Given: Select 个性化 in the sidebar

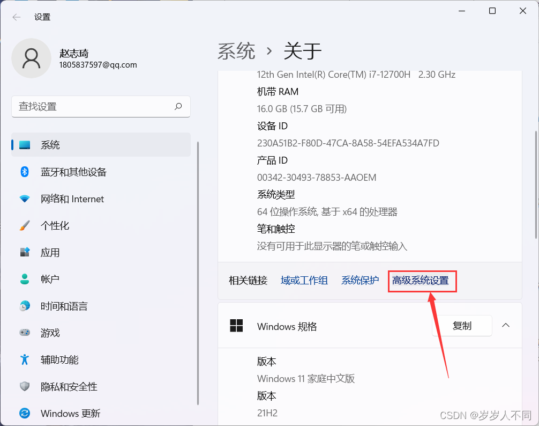Looking at the screenshot, I should click(x=101, y=225).
